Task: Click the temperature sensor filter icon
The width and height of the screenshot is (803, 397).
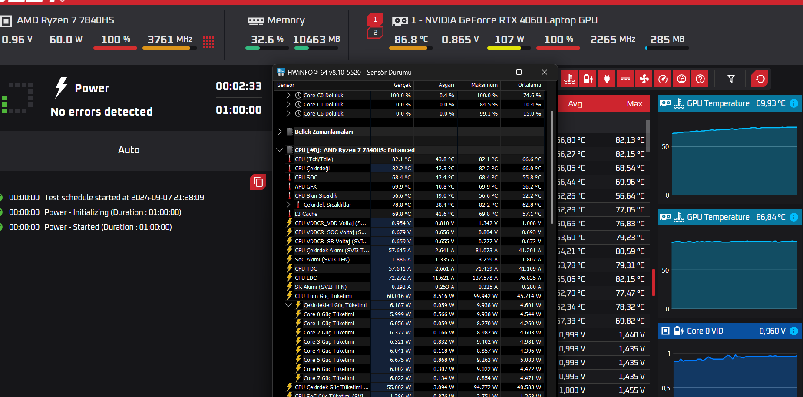Action: [569, 79]
